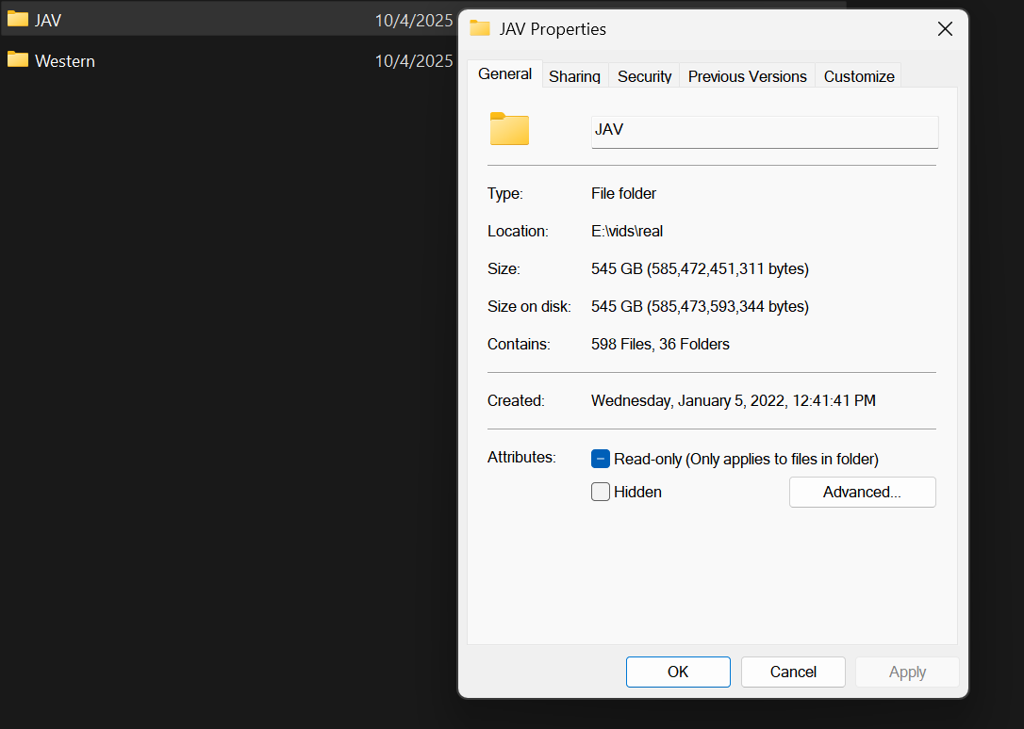Image resolution: width=1024 pixels, height=729 pixels.
Task: Select the Western folder name in file list
Action: click(x=65, y=60)
